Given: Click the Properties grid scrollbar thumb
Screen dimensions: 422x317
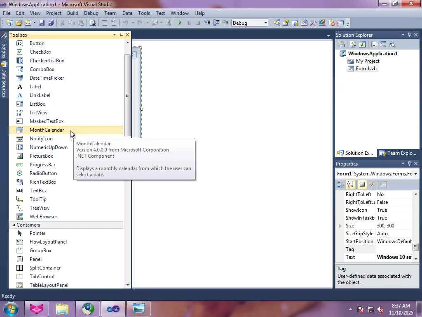Looking at the screenshot, I should pos(416,247).
